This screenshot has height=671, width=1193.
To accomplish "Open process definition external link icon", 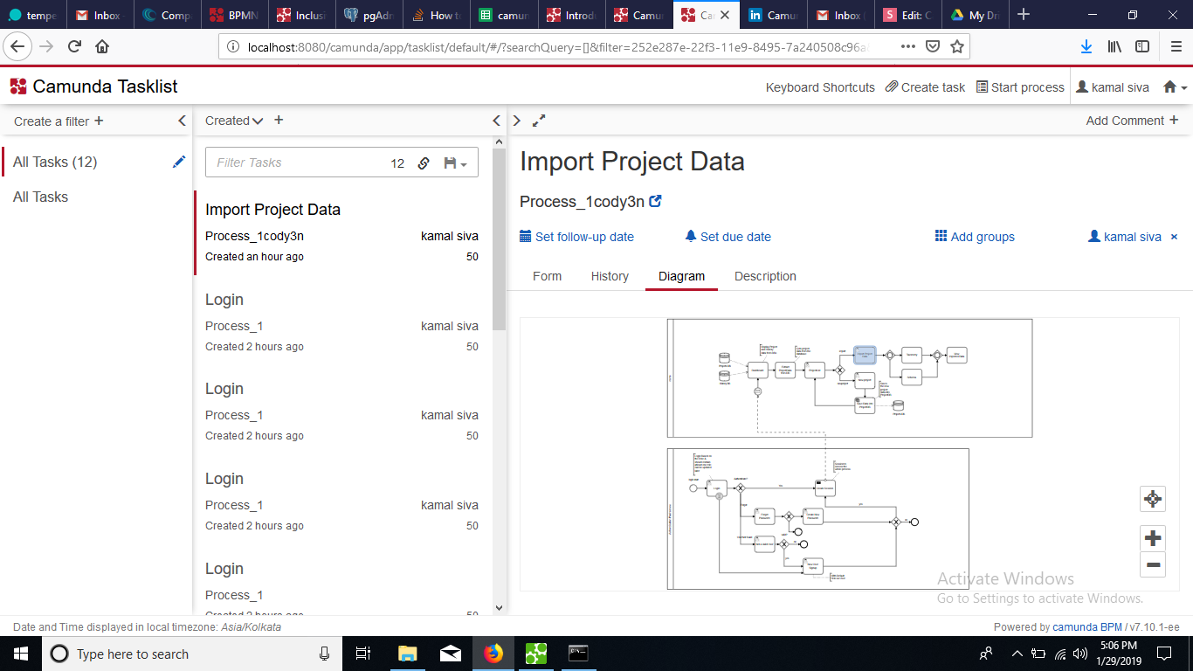I will tap(656, 201).
